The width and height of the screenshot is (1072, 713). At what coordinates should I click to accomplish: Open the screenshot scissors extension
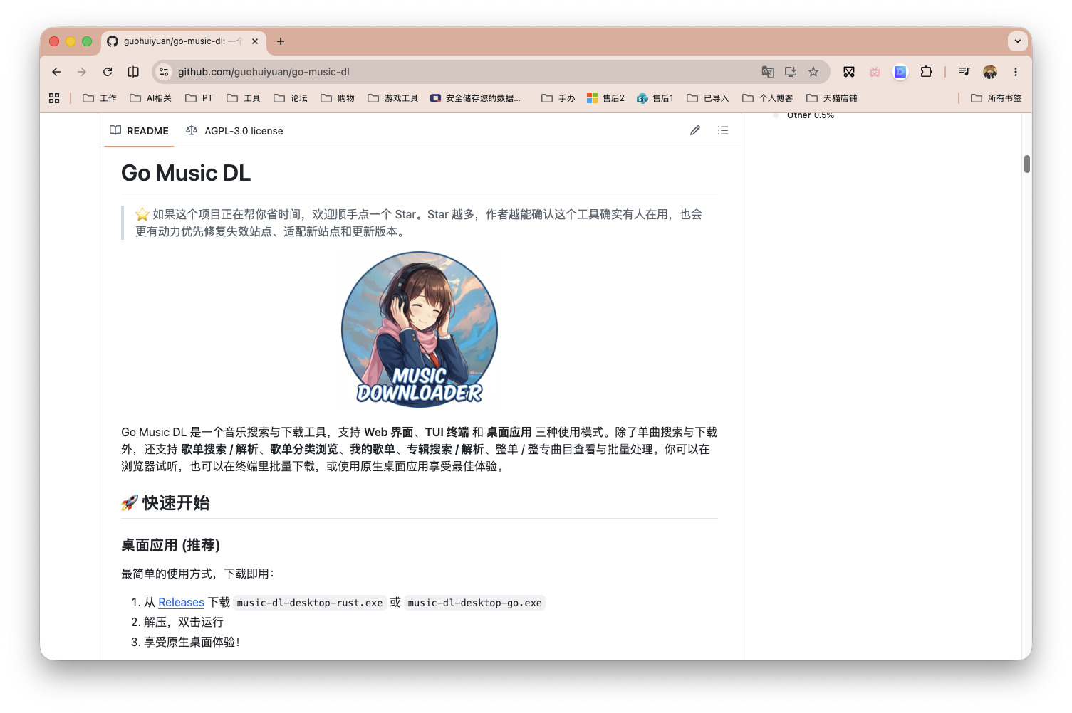click(849, 72)
